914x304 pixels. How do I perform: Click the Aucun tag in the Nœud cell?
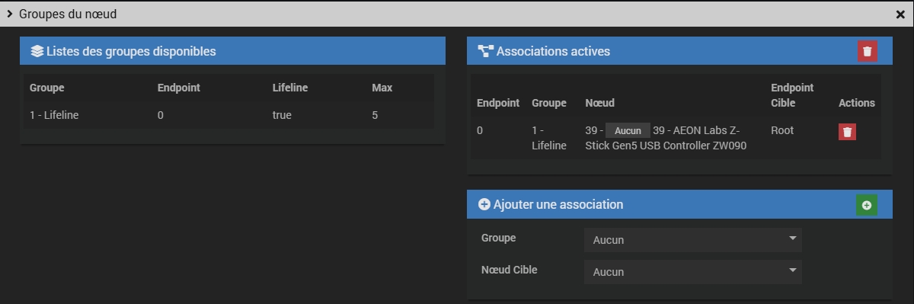pos(628,130)
